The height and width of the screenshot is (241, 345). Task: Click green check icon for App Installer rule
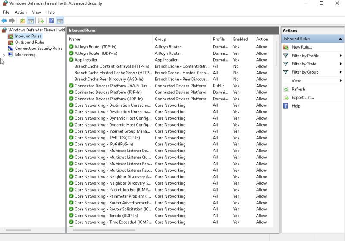tap(71, 59)
